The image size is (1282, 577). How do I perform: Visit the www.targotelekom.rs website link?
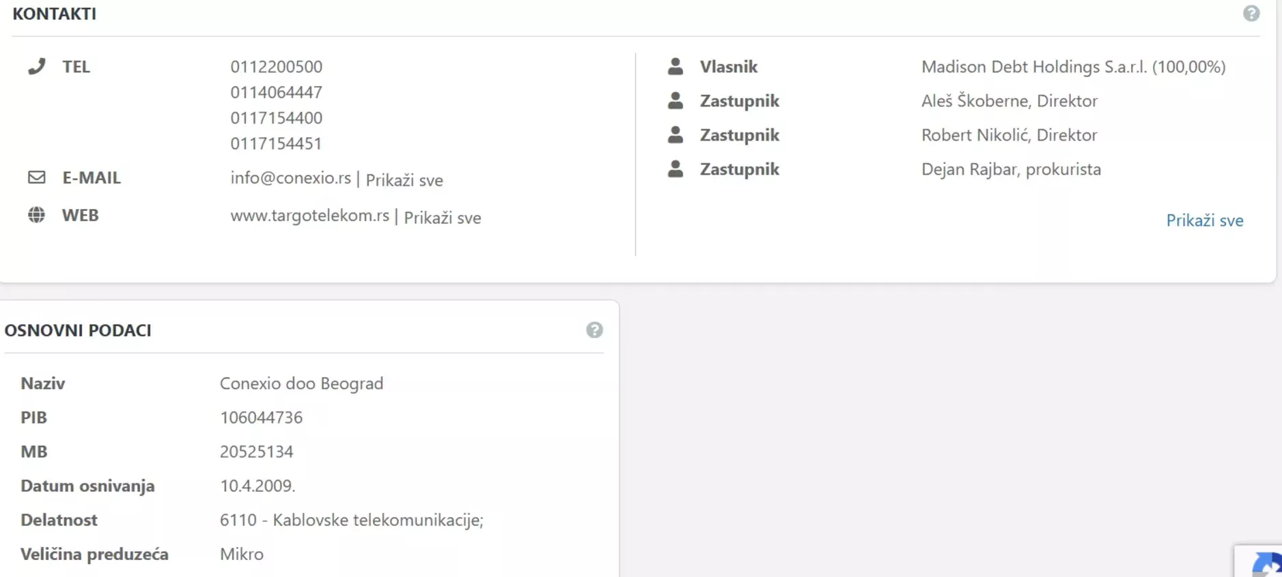point(309,216)
